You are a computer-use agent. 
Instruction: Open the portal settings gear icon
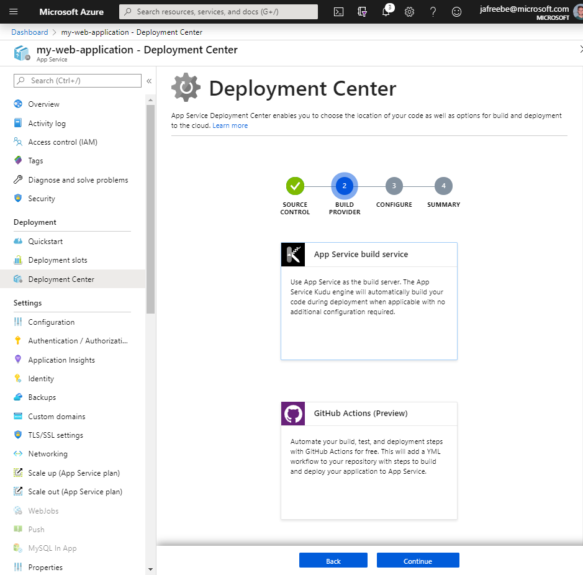pyautogui.click(x=409, y=12)
